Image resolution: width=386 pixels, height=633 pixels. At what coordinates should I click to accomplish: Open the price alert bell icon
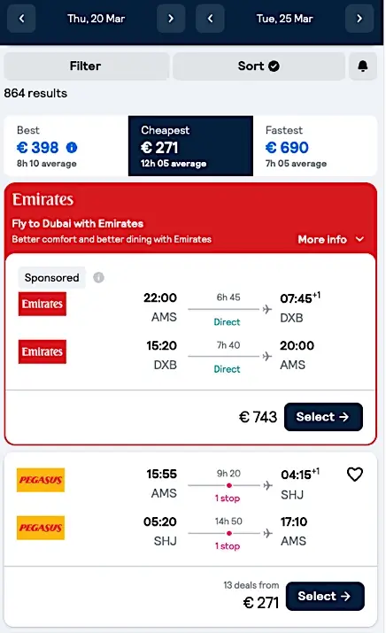coord(363,66)
